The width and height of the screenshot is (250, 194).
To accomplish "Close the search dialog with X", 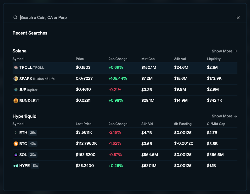I will 238,18.
